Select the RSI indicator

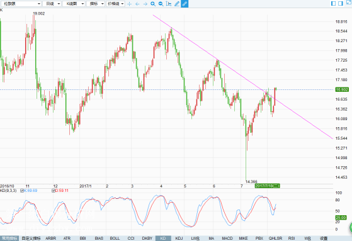292,238
